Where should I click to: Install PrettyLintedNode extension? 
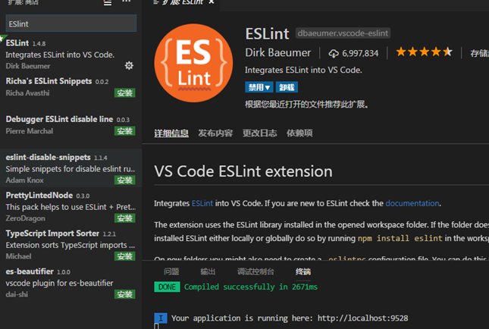pos(125,218)
